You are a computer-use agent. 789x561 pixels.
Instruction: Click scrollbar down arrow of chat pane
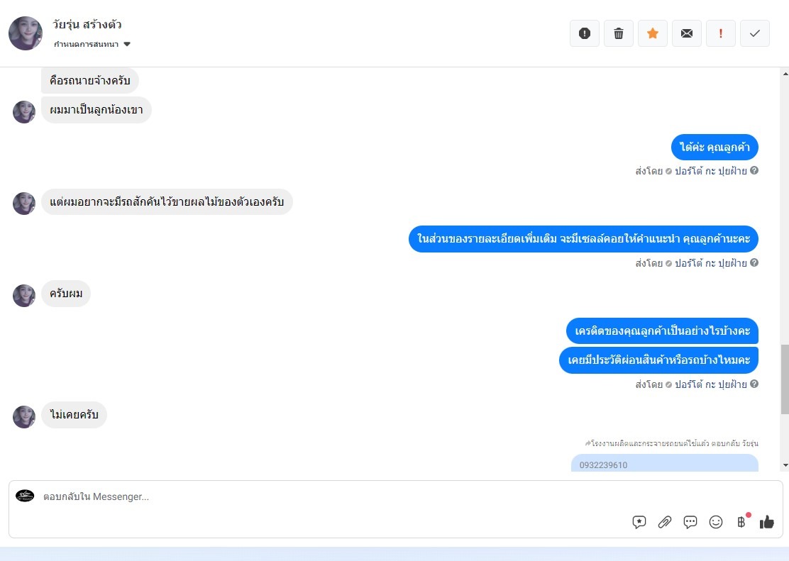785,465
